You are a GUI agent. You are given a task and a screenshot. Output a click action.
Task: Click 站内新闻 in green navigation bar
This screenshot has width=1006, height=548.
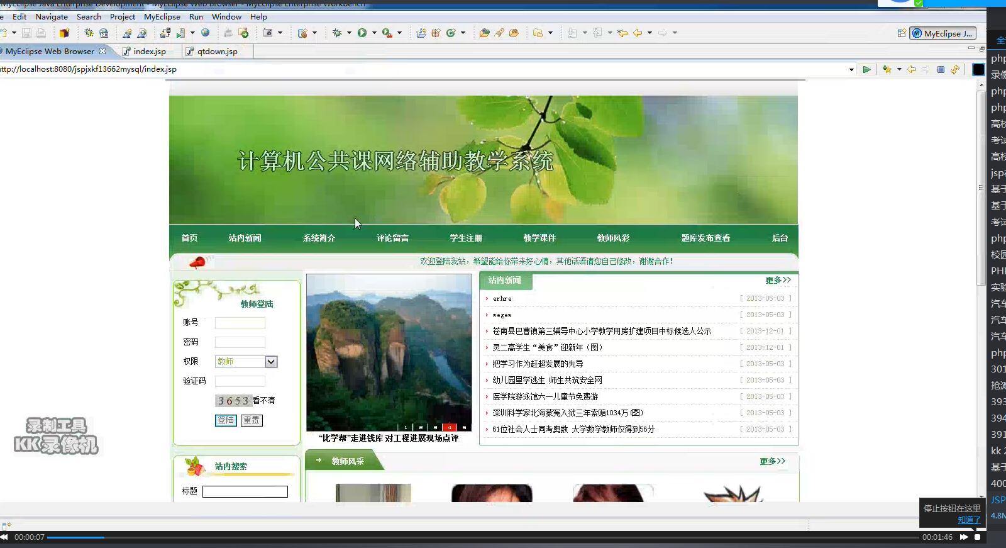click(x=245, y=238)
